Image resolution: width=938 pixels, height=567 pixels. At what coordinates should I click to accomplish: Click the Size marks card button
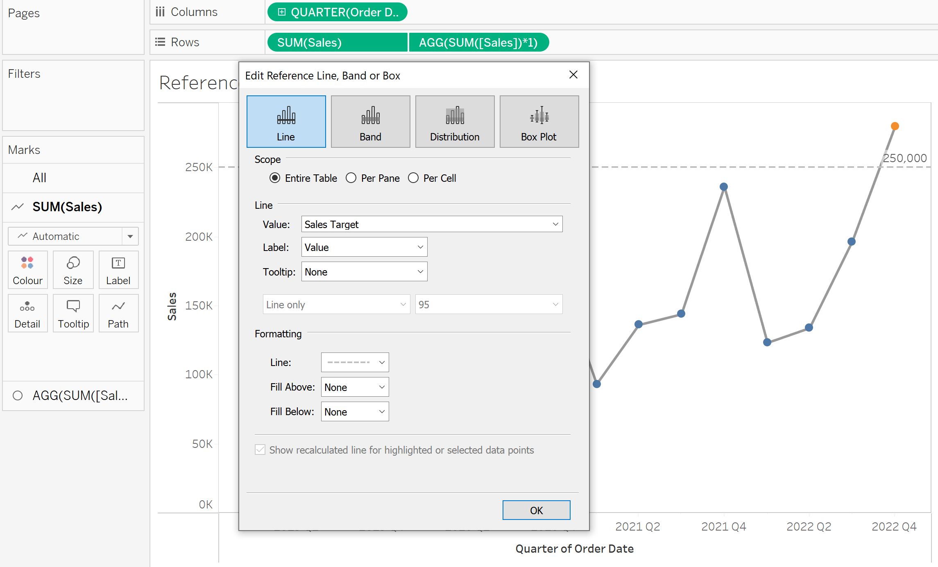click(73, 270)
